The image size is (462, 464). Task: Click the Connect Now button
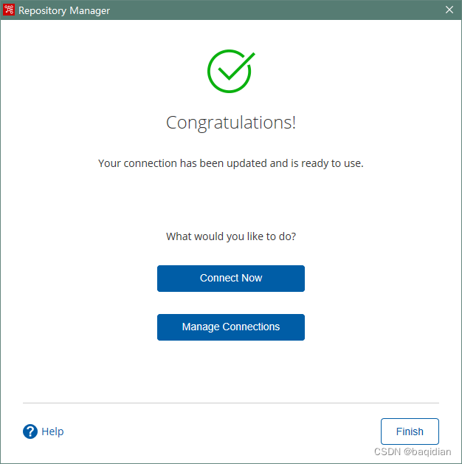231,279
